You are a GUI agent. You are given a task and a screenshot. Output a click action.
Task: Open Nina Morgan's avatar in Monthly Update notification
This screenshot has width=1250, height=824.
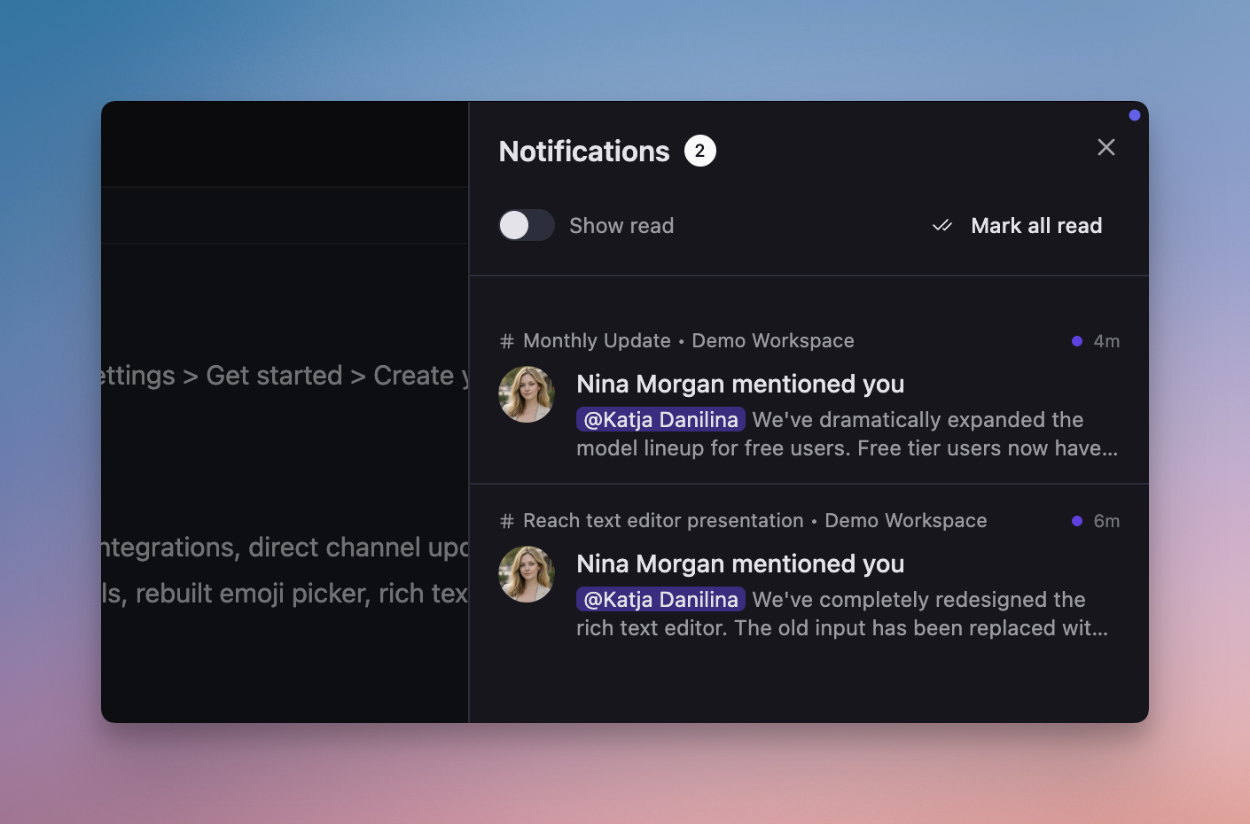(x=527, y=394)
